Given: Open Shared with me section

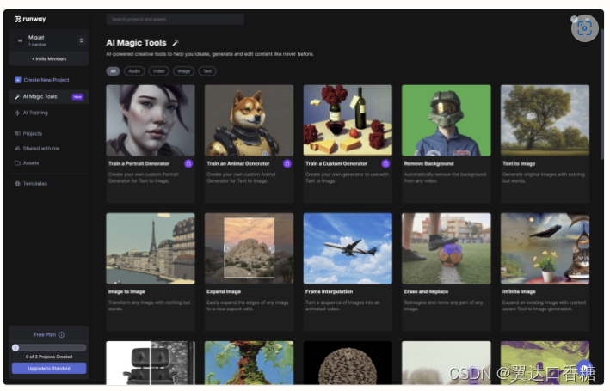Looking at the screenshot, I should click(x=41, y=149).
